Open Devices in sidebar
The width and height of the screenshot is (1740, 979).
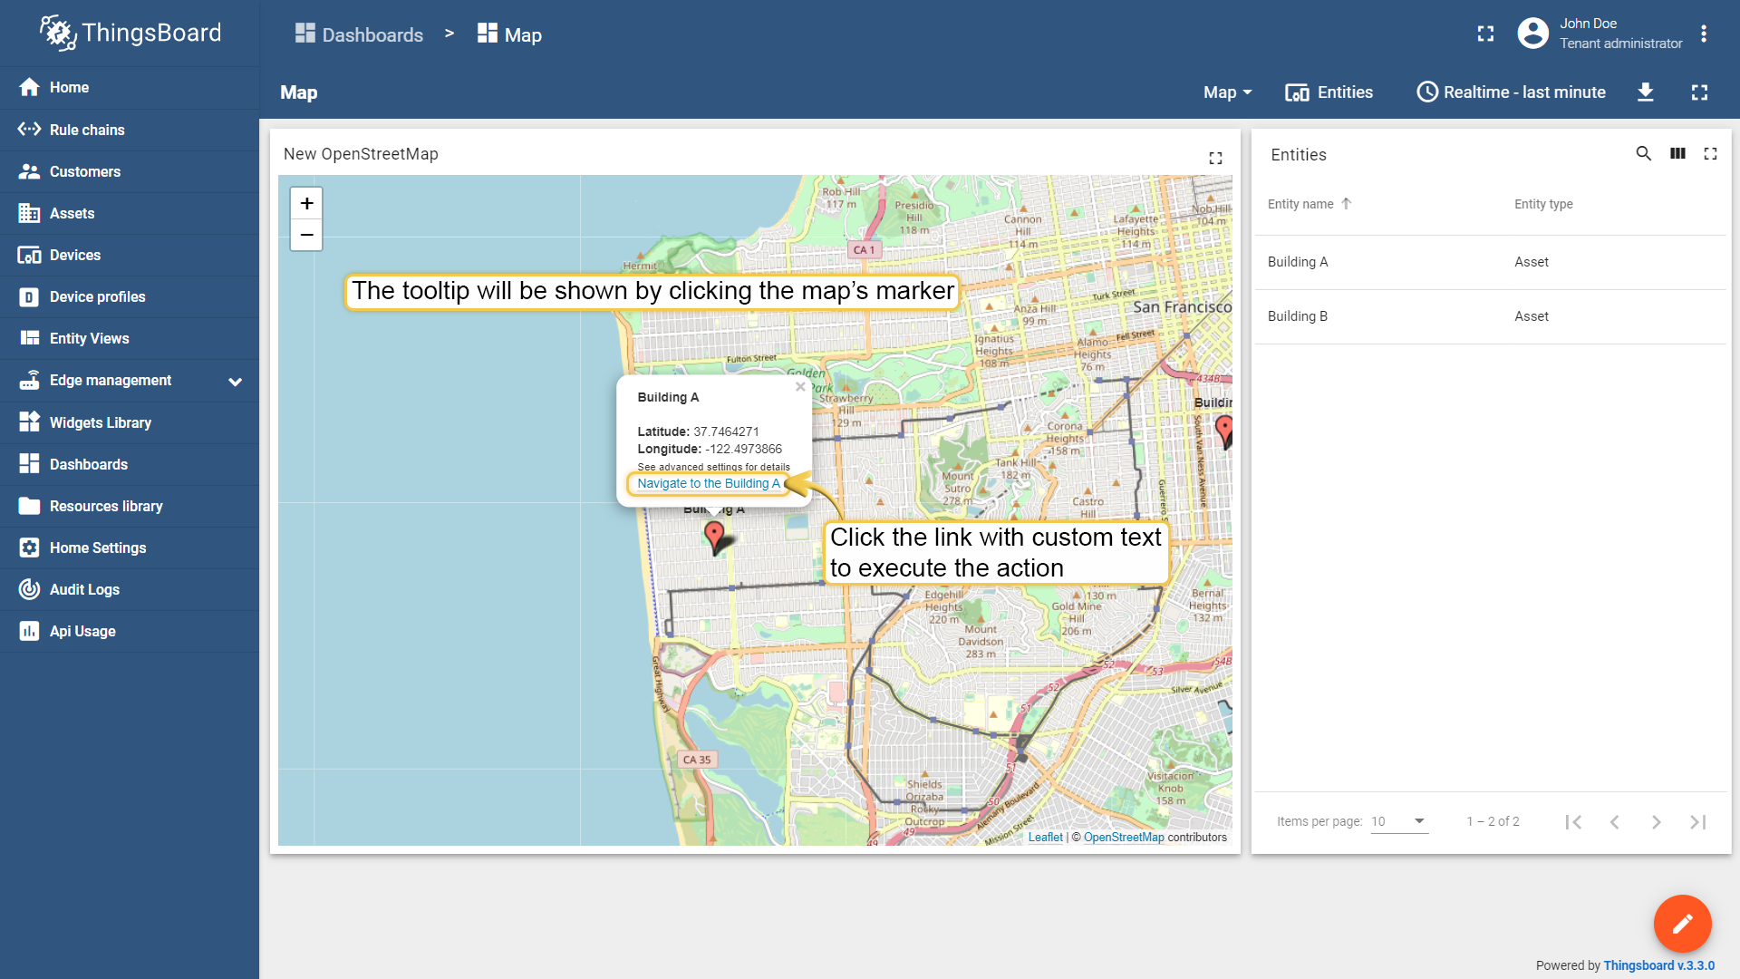[130, 255]
